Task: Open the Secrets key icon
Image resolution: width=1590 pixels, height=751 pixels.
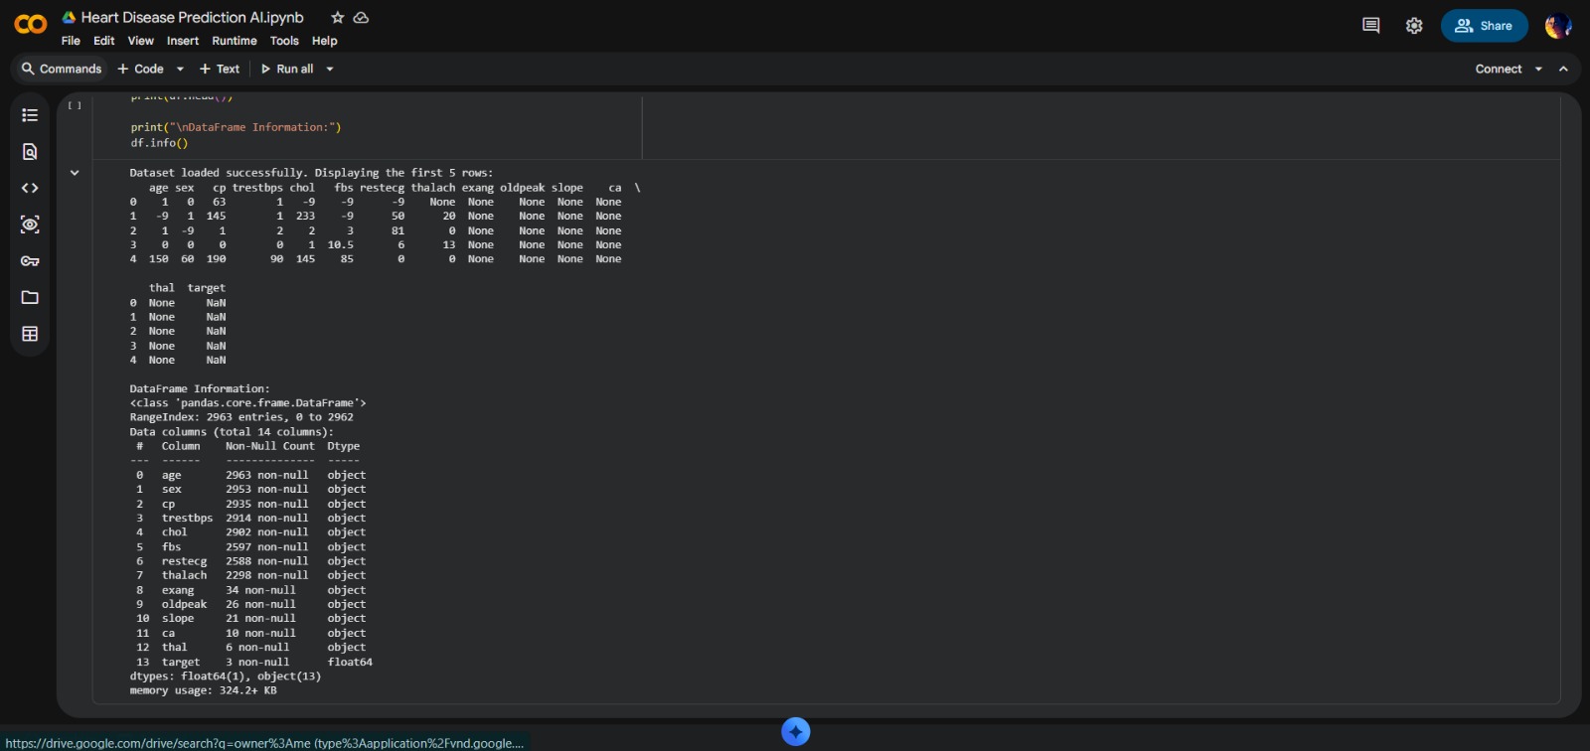Action: point(30,261)
